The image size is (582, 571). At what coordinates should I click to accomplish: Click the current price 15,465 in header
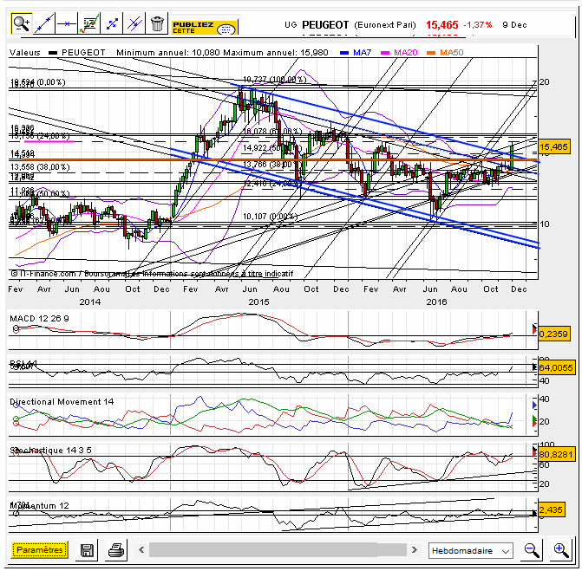click(x=442, y=25)
